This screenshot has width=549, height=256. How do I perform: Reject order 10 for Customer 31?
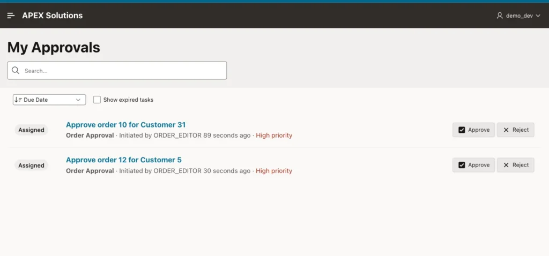515,130
